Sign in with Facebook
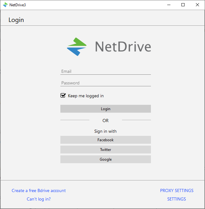This screenshot has height=209, width=205. point(106,140)
